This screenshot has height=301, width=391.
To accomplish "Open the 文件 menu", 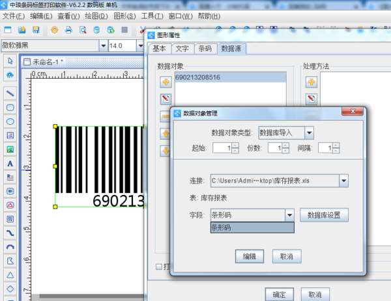I will (14, 16).
